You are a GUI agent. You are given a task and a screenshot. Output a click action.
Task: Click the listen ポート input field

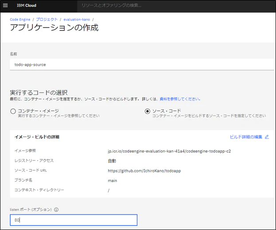(74, 220)
